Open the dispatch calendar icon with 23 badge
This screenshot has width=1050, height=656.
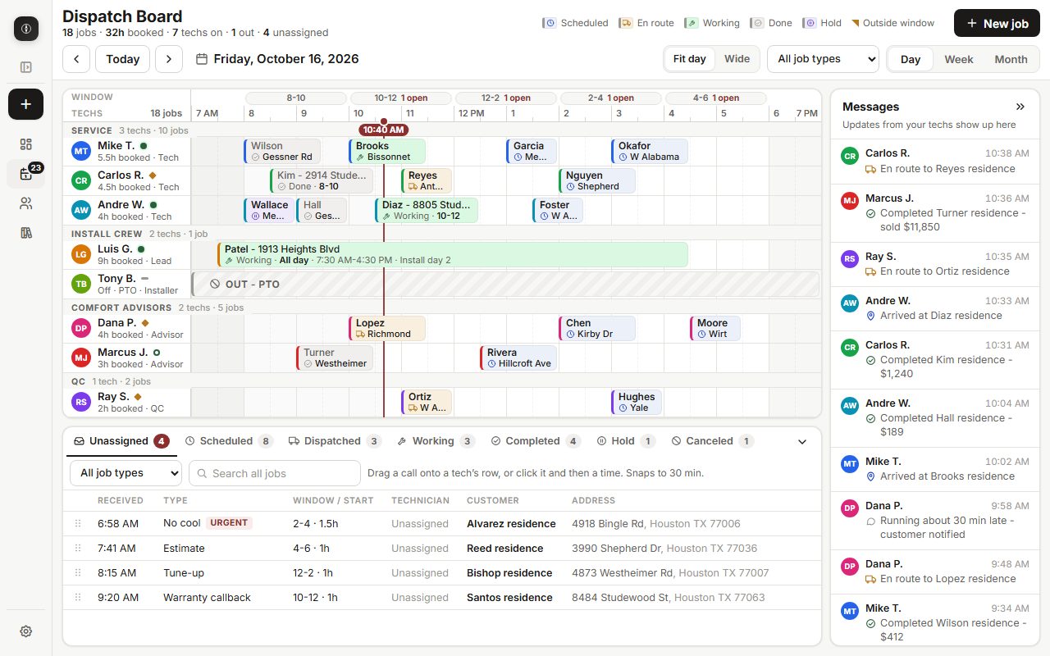[x=26, y=174]
